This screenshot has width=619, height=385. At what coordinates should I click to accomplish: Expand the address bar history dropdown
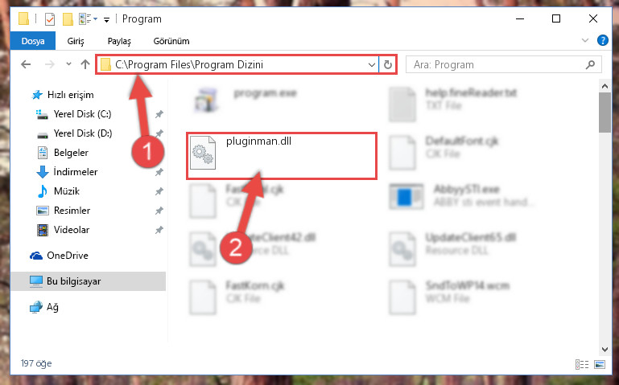(x=371, y=64)
